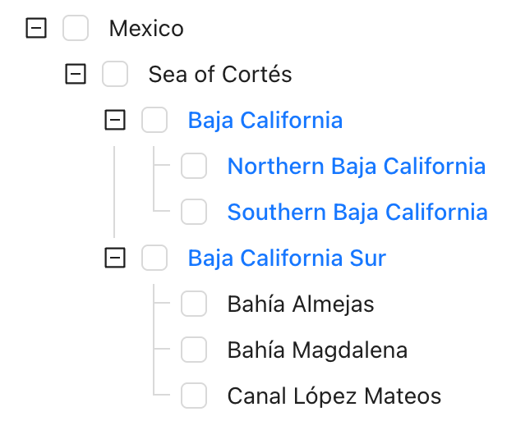Select the Canal López Mateos label
This screenshot has height=430, width=516.
[334, 396]
